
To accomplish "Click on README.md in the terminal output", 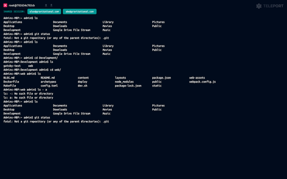I will (48, 78).
